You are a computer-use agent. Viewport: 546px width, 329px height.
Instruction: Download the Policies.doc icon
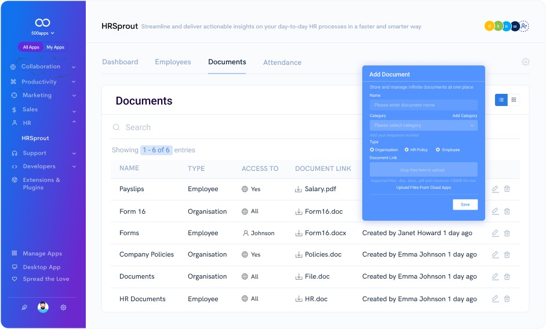[299, 255]
